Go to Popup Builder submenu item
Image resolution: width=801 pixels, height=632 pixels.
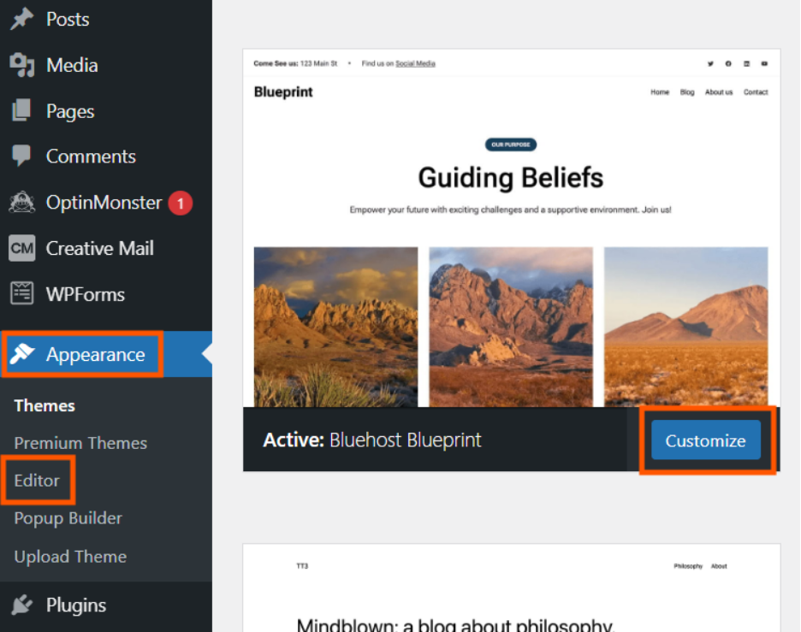(x=68, y=518)
